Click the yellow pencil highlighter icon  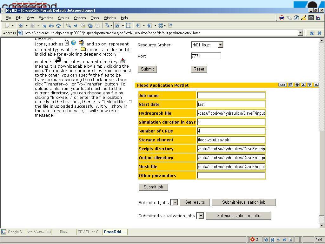(304, 18)
